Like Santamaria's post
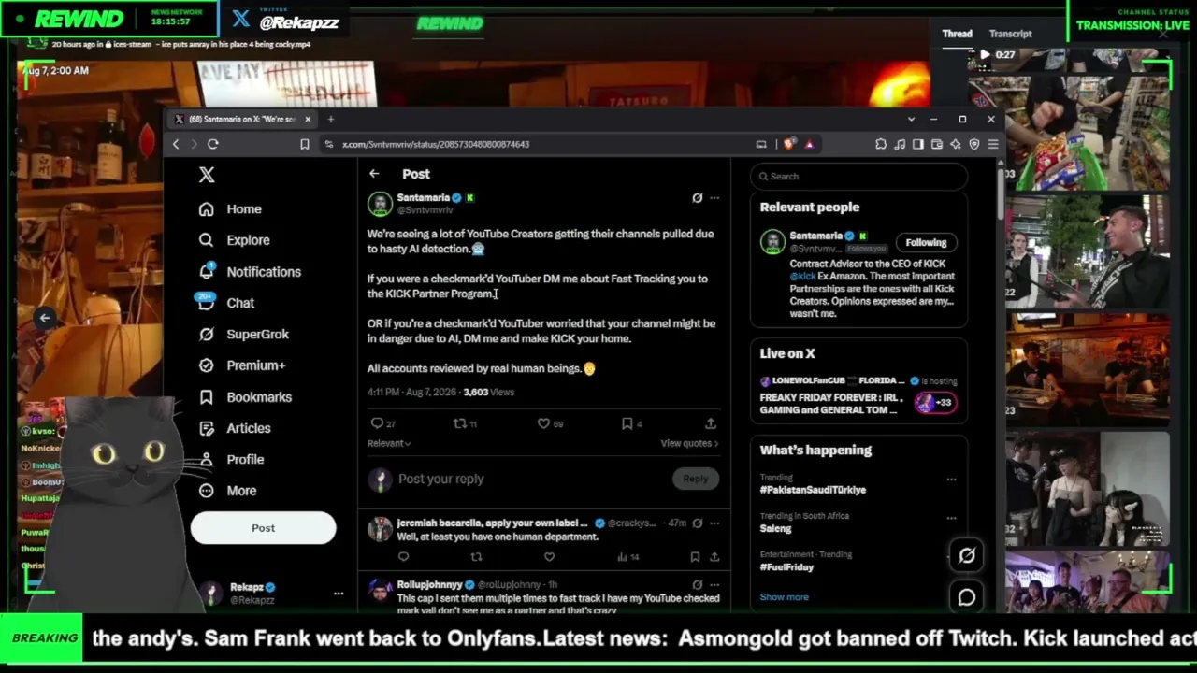Screen dimensions: 1197x673 [543, 423]
